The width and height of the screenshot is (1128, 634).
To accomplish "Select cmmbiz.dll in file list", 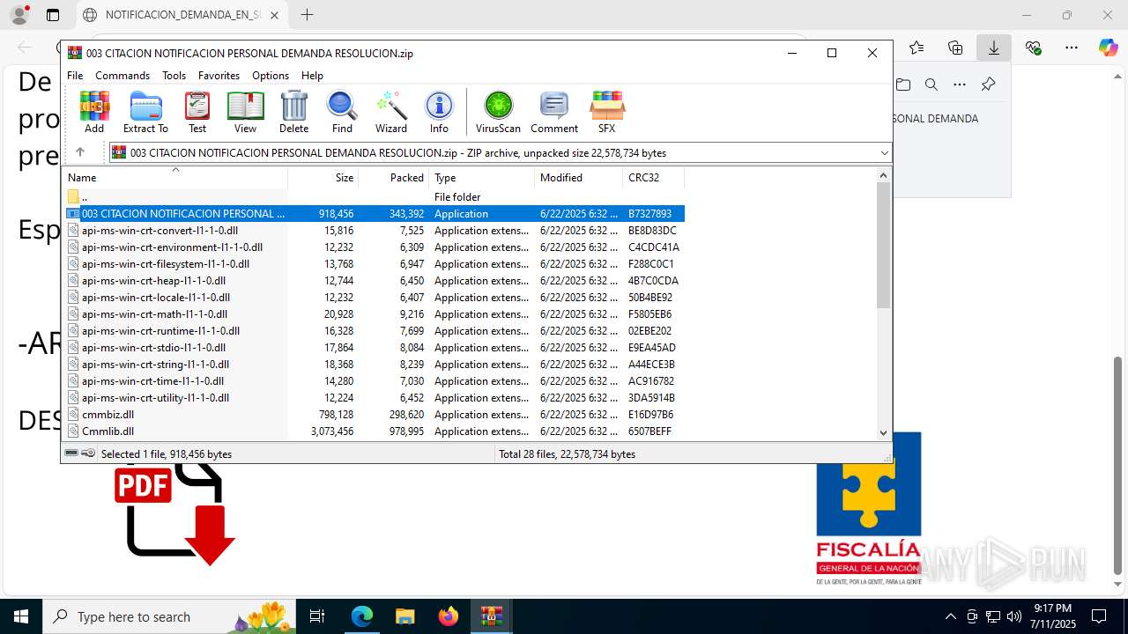I will pos(375,414).
